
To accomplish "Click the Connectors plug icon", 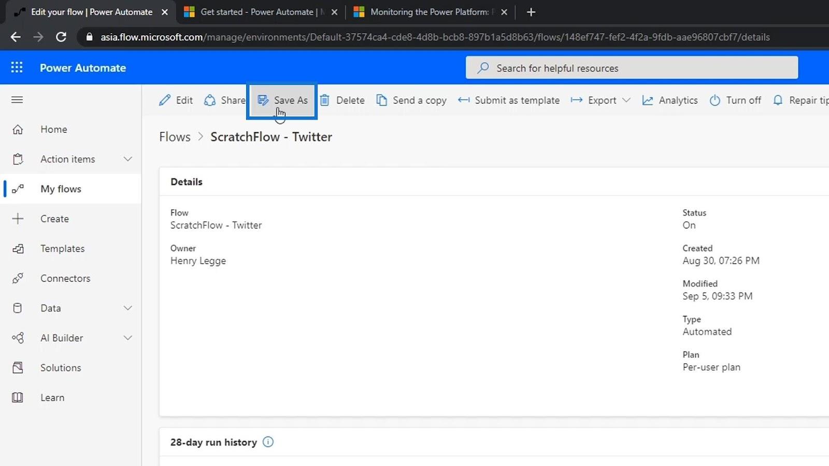I will point(18,279).
